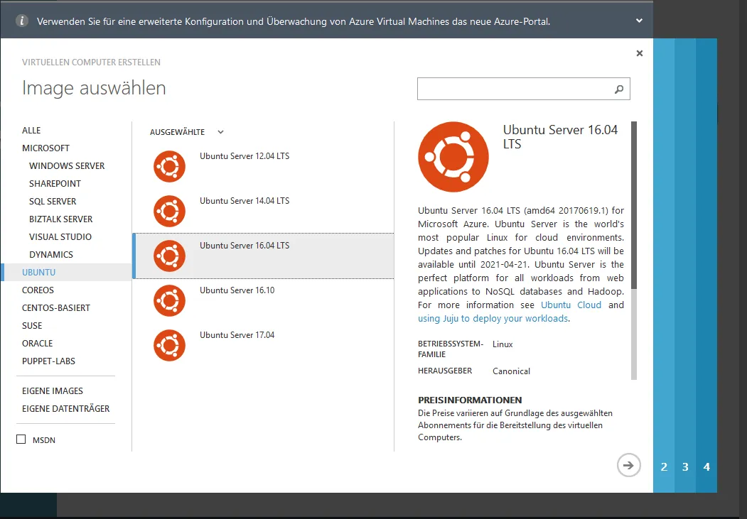Select the BIZTALK SERVER category
This screenshot has width=747, height=519.
pos(60,219)
